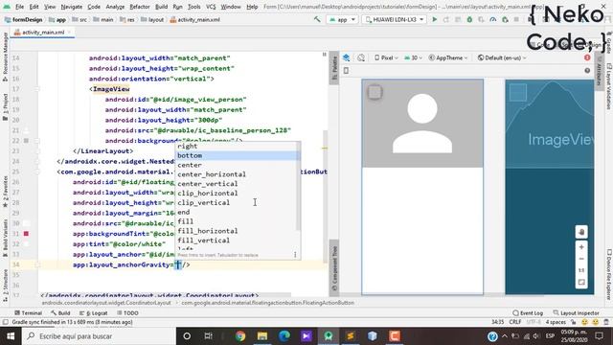Toggle the pan hand tool in preview
Image resolution: width=613 pixels, height=345 pixels.
tap(581, 232)
